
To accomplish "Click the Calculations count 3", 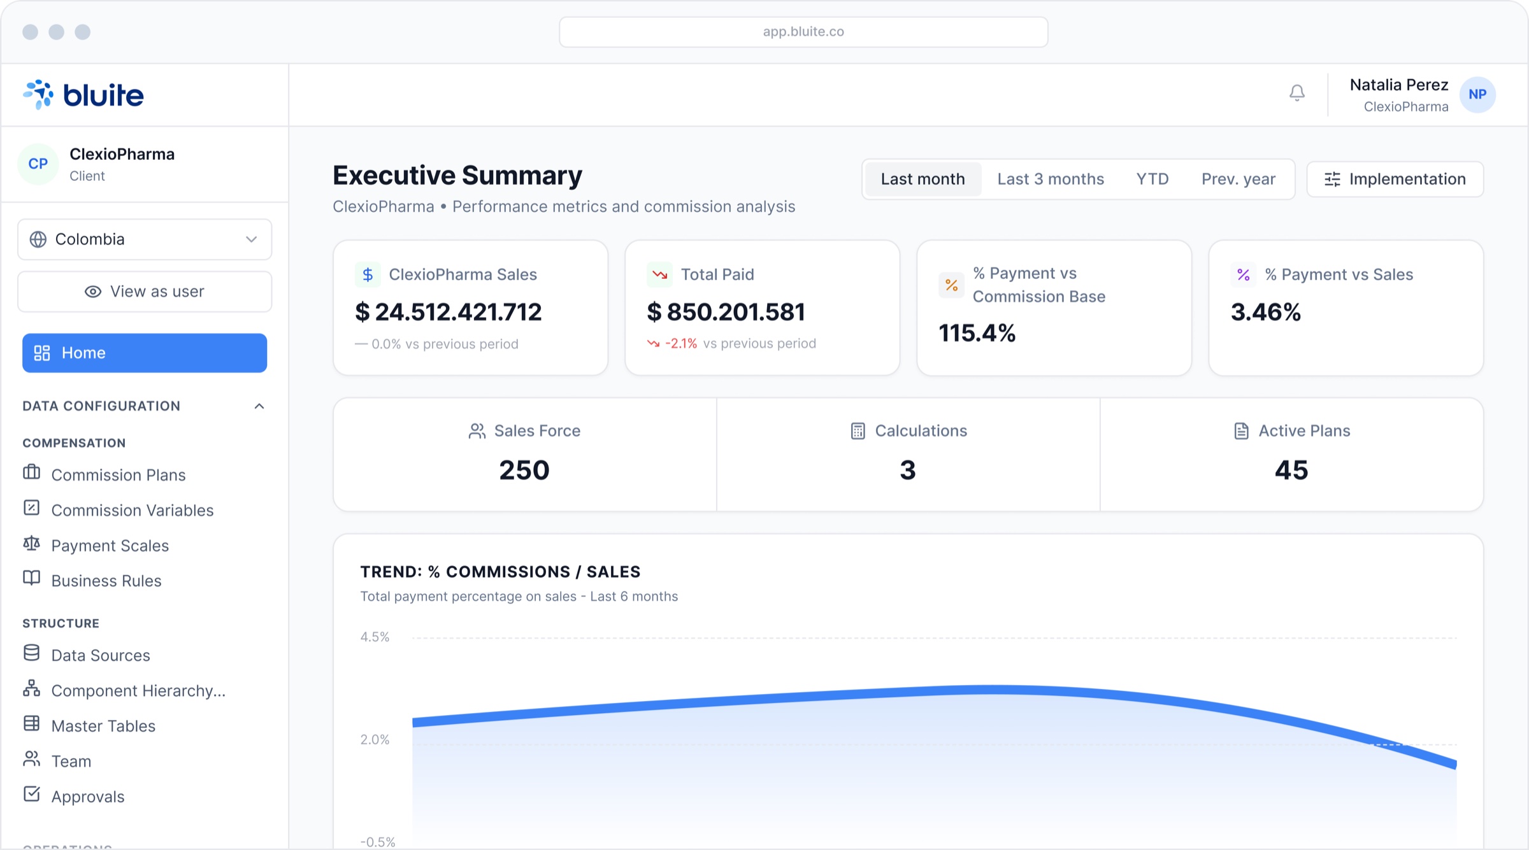I will point(908,471).
